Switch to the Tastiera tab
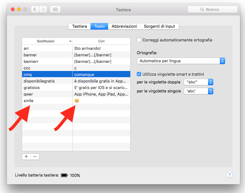 click(80, 26)
